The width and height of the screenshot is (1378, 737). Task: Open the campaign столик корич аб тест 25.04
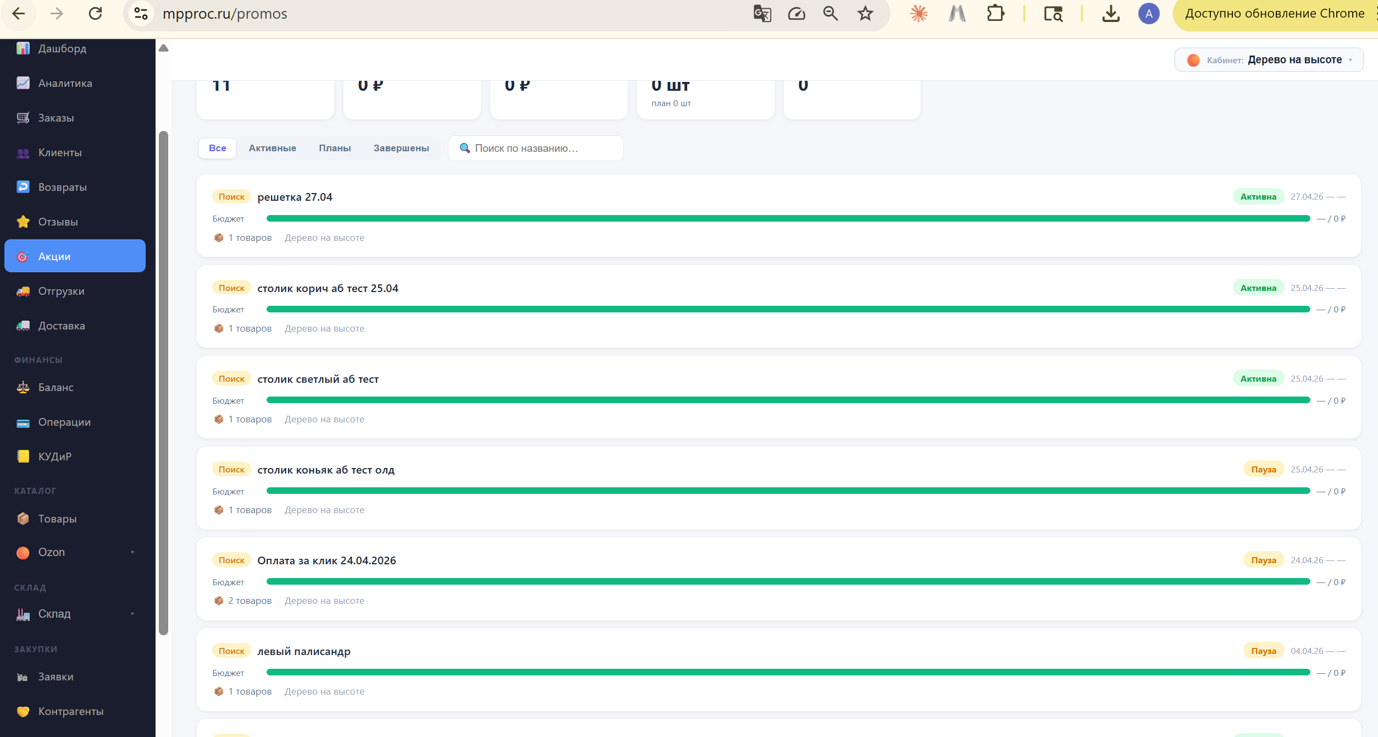(x=328, y=288)
